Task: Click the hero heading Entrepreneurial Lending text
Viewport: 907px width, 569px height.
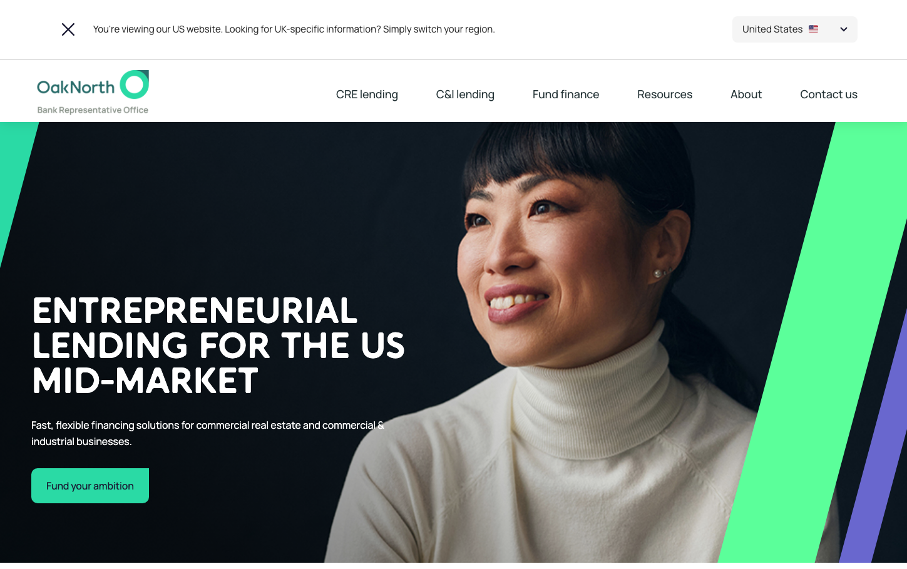Action: pyautogui.click(x=218, y=346)
